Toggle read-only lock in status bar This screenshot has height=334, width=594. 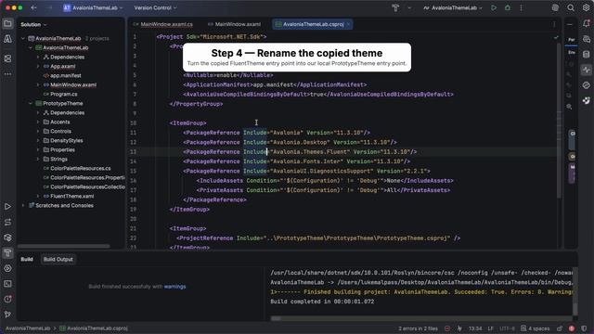point(560,328)
